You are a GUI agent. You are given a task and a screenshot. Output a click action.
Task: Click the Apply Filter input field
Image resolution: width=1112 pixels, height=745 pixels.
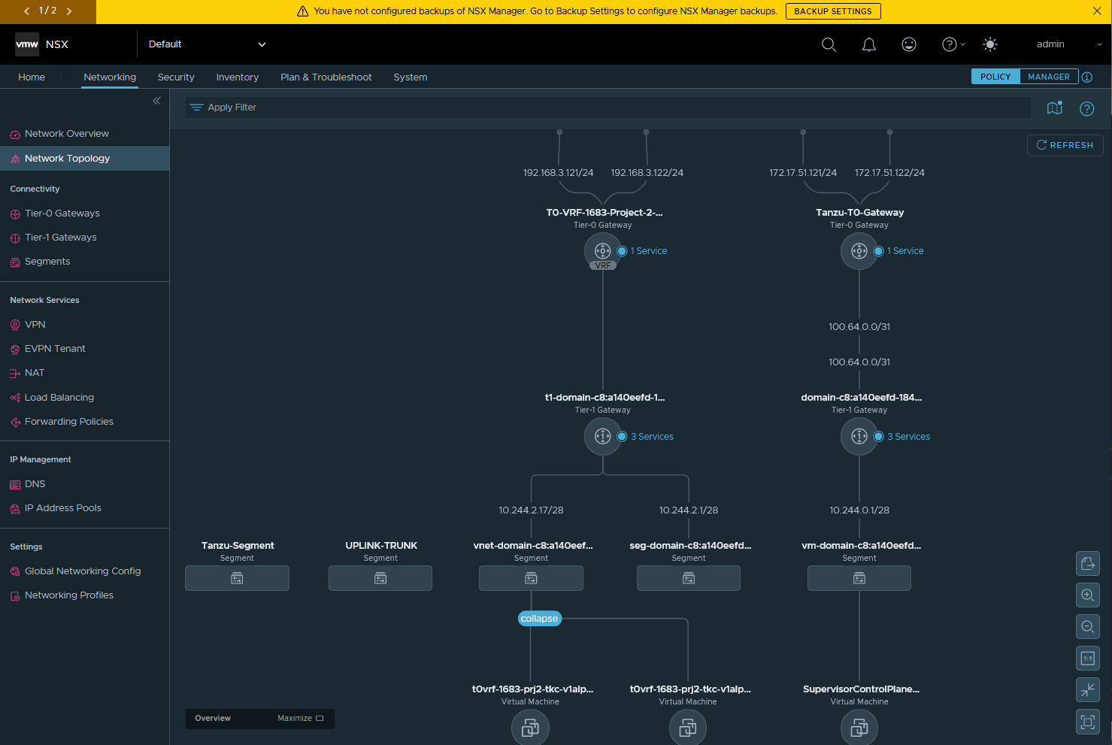coord(608,108)
